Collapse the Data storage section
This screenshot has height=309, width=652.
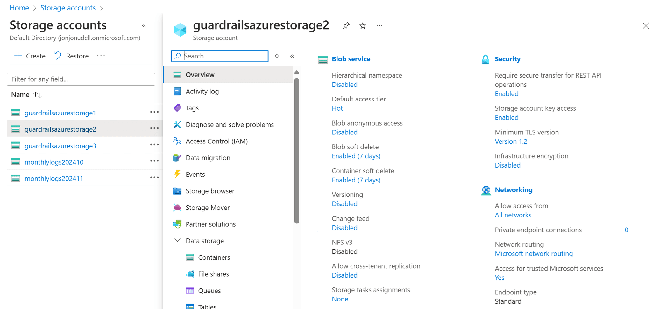point(177,241)
